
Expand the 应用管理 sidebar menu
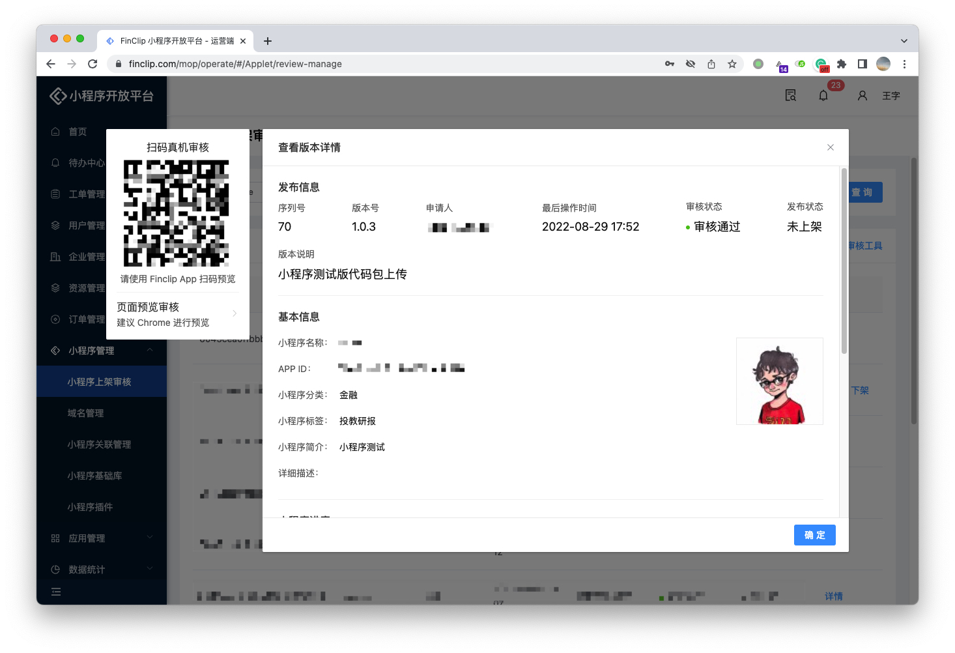coord(149,538)
